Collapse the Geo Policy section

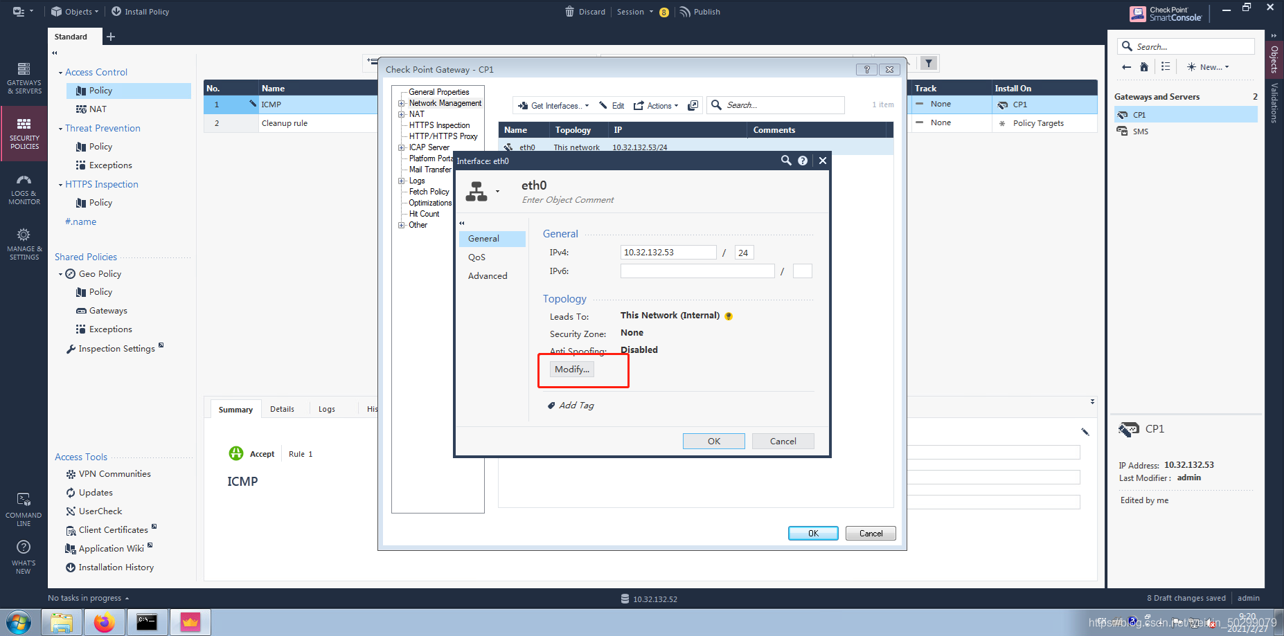pos(60,274)
